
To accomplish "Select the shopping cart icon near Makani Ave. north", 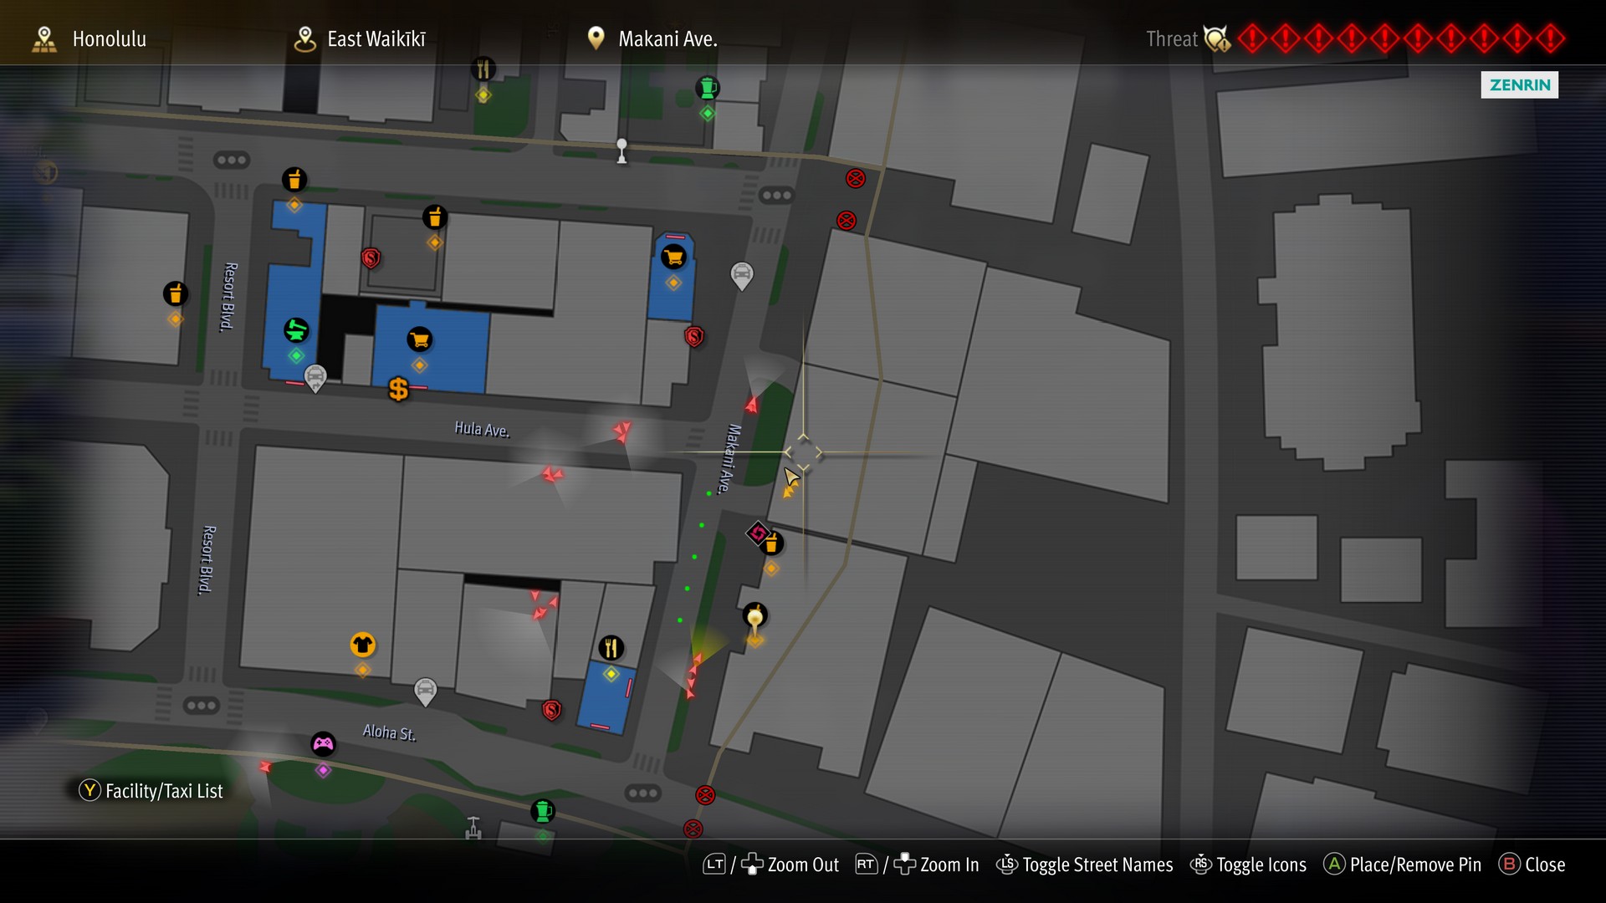I will 673,257.
